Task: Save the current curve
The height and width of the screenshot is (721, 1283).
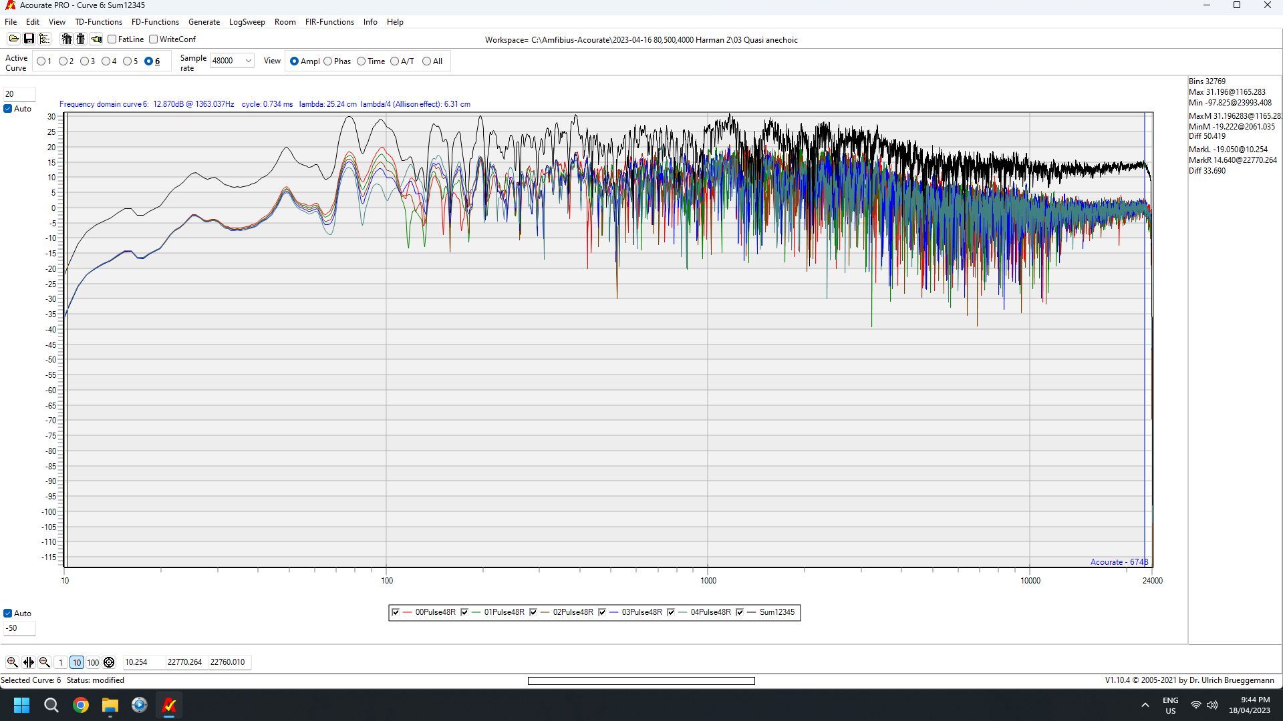Action: [29, 39]
